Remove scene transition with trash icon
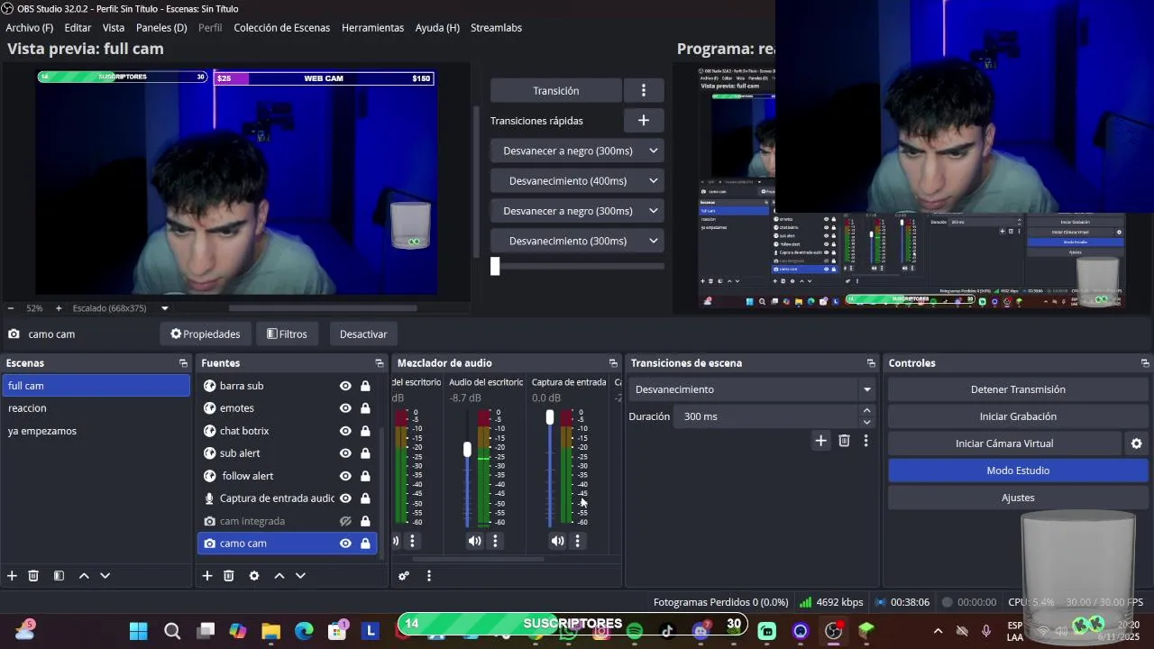 point(844,441)
